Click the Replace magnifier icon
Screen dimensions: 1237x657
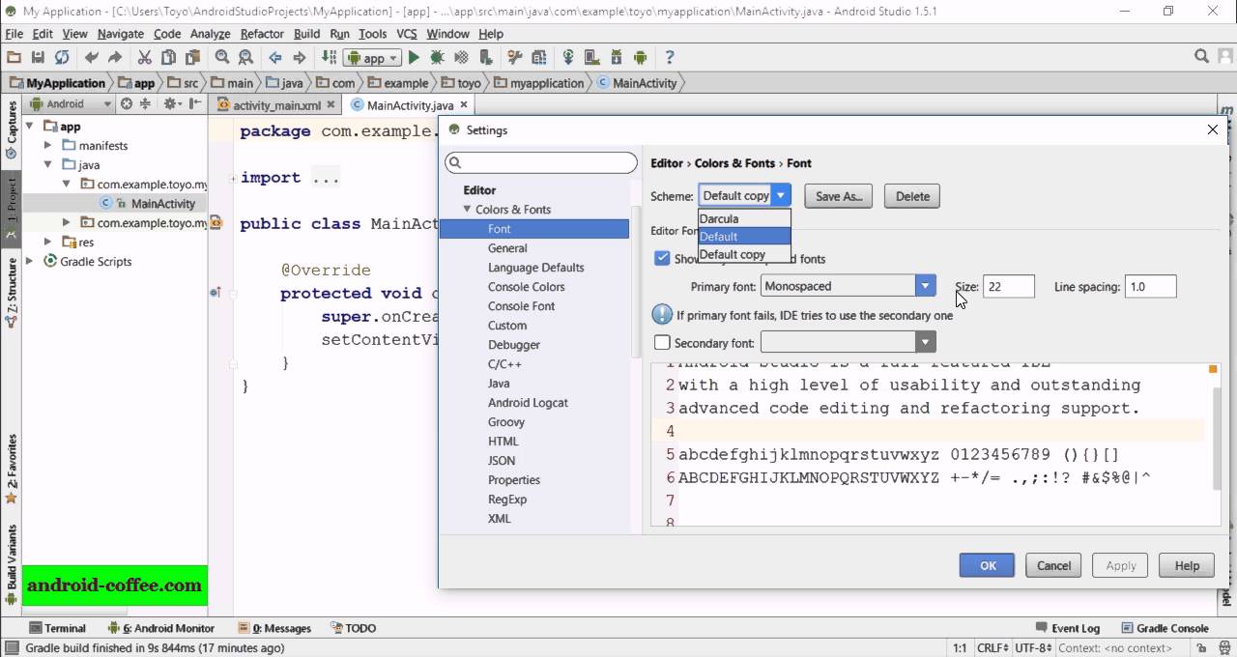click(x=245, y=58)
